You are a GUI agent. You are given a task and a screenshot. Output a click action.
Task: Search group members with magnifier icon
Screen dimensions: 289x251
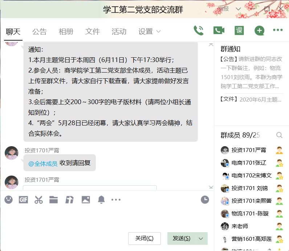(279, 135)
